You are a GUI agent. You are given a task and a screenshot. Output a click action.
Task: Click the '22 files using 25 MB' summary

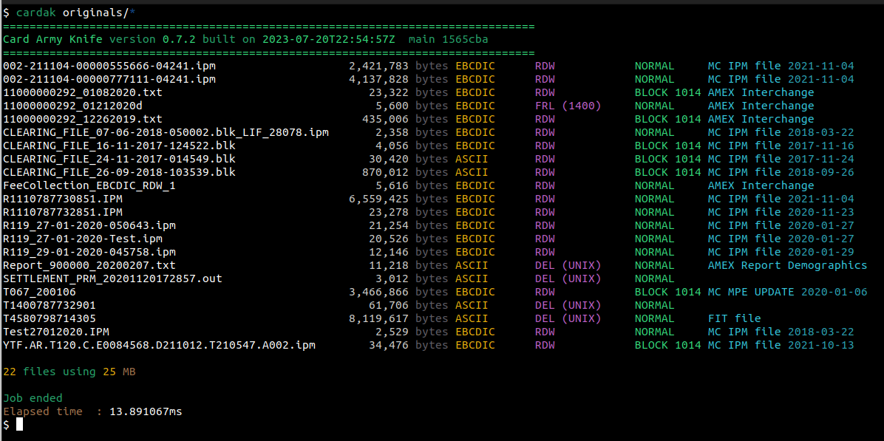point(69,372)
